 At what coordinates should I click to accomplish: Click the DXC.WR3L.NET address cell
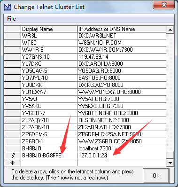[x=122, y=36]
